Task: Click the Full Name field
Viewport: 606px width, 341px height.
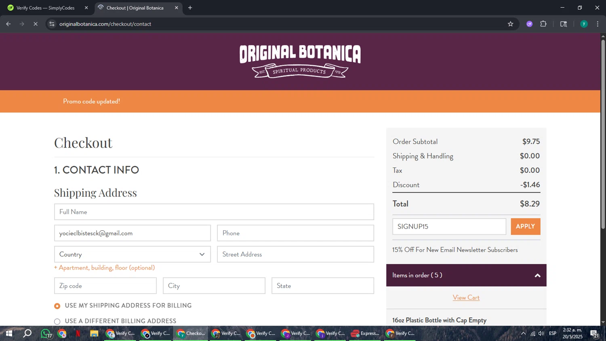Action: 214,212
